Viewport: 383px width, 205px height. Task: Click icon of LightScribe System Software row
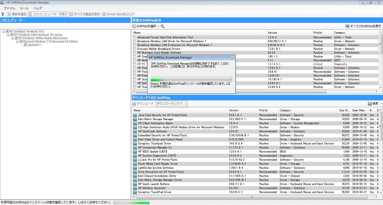(135, 168)
